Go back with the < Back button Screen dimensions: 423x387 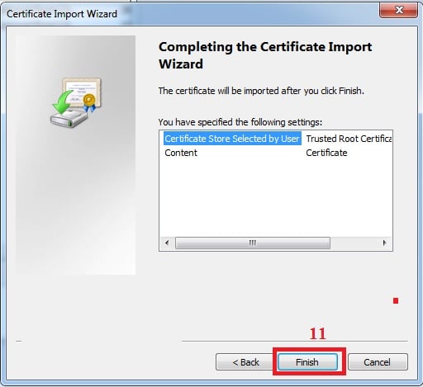click(x=245, y=362)
